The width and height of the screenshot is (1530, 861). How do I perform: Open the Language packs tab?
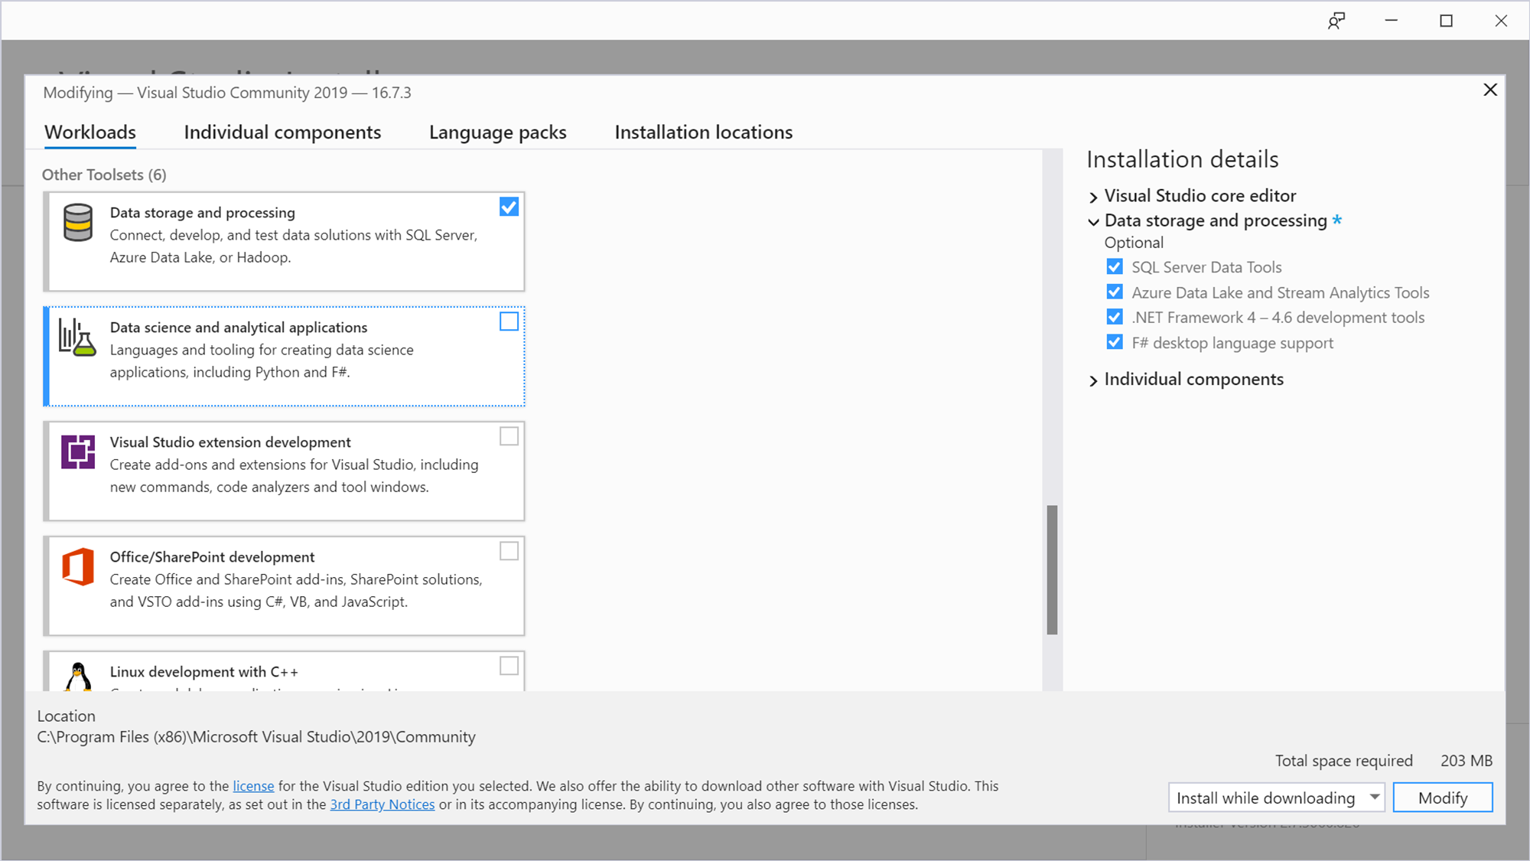[x=497, y=132]
